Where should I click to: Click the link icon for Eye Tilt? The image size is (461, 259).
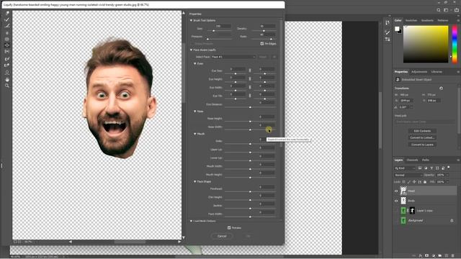pyautogui.click(x=250, y=96)
